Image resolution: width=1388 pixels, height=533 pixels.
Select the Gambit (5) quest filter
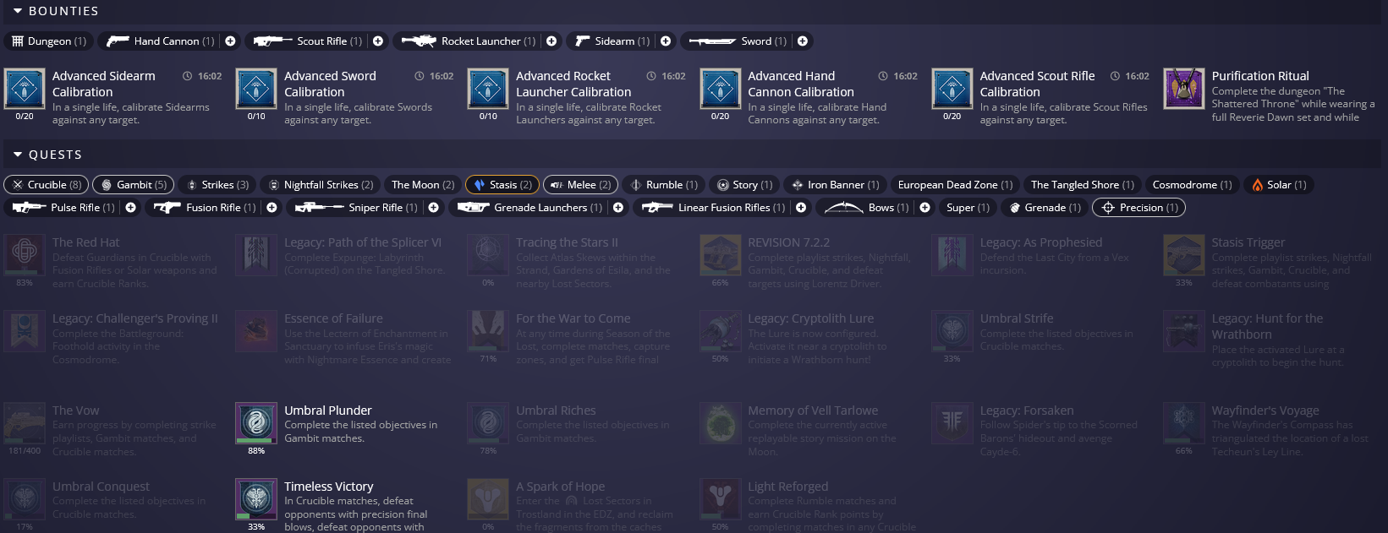(x=133, y=184)
